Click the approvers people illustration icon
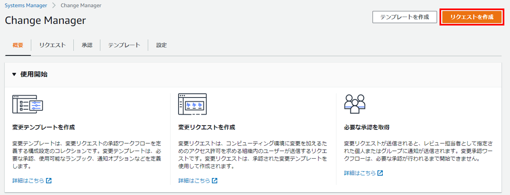The image size is (510, 195). click(x=354, y=104)
